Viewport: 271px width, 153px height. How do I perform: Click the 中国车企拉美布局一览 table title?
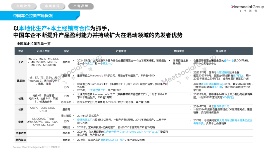click(x=34, y=44)
